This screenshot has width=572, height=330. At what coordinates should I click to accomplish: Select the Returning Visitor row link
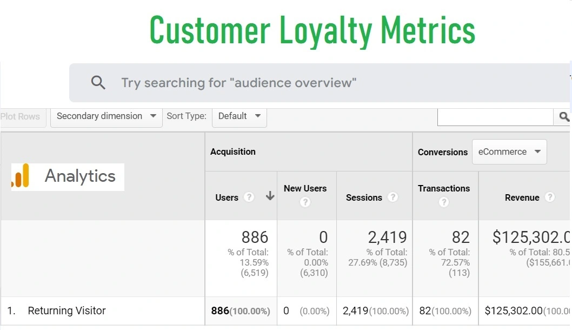click(66, 311)
